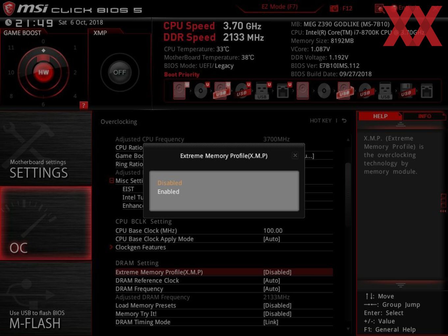Choose Enabled in the XMP popup
The image size is (448, 336).
click(x=168, y=192)
